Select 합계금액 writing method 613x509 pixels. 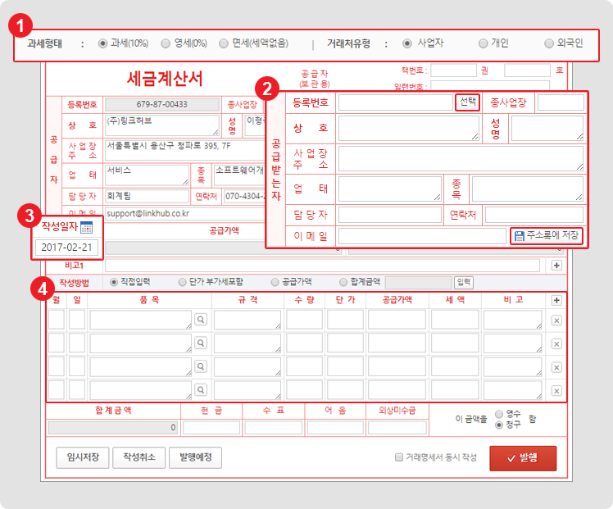coord(343,282)
